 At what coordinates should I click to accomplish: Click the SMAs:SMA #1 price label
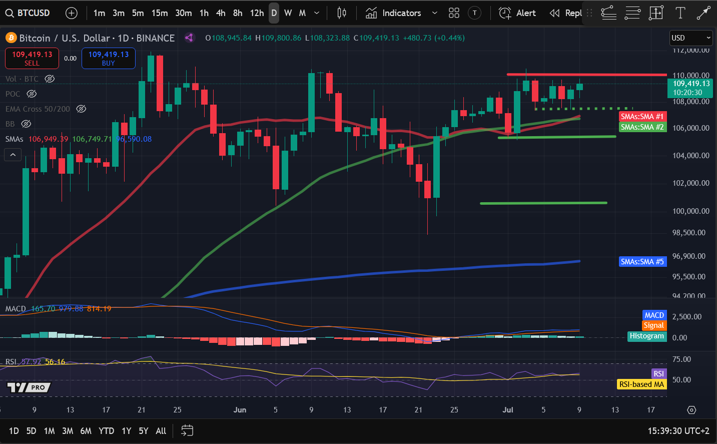pos(642,116)
